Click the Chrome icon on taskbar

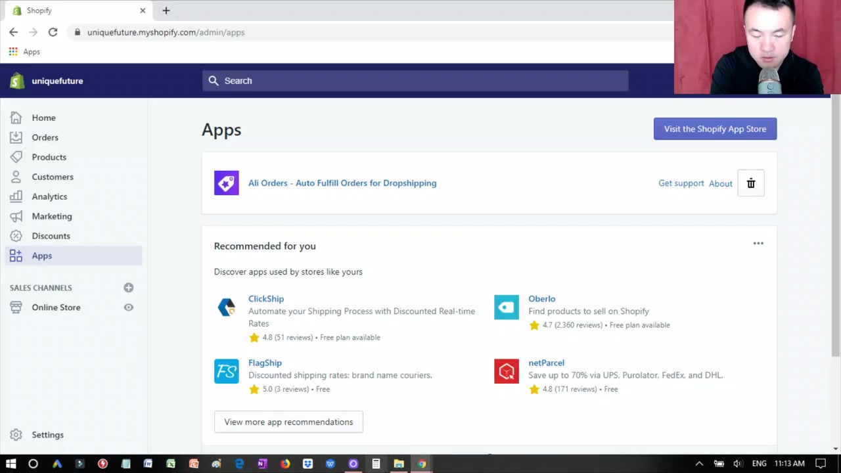pos(422,464)
